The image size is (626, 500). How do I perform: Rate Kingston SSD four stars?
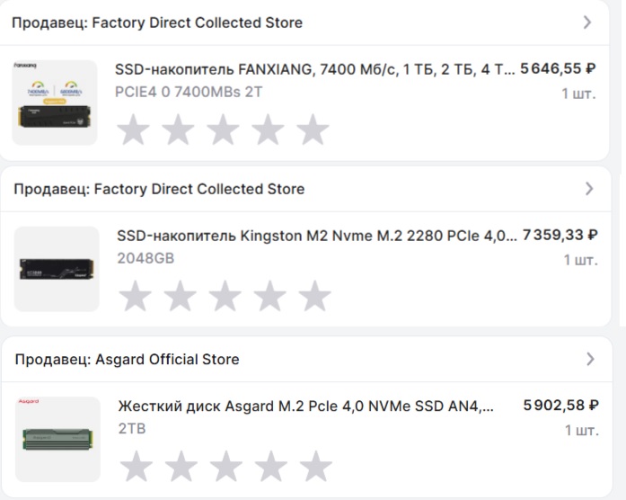click(x=269, y=296)
